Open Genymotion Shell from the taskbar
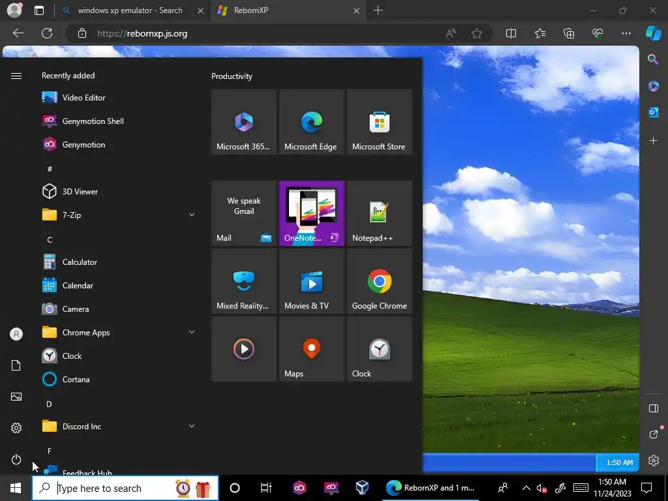 pyautogui.click(x=331, y=488)
